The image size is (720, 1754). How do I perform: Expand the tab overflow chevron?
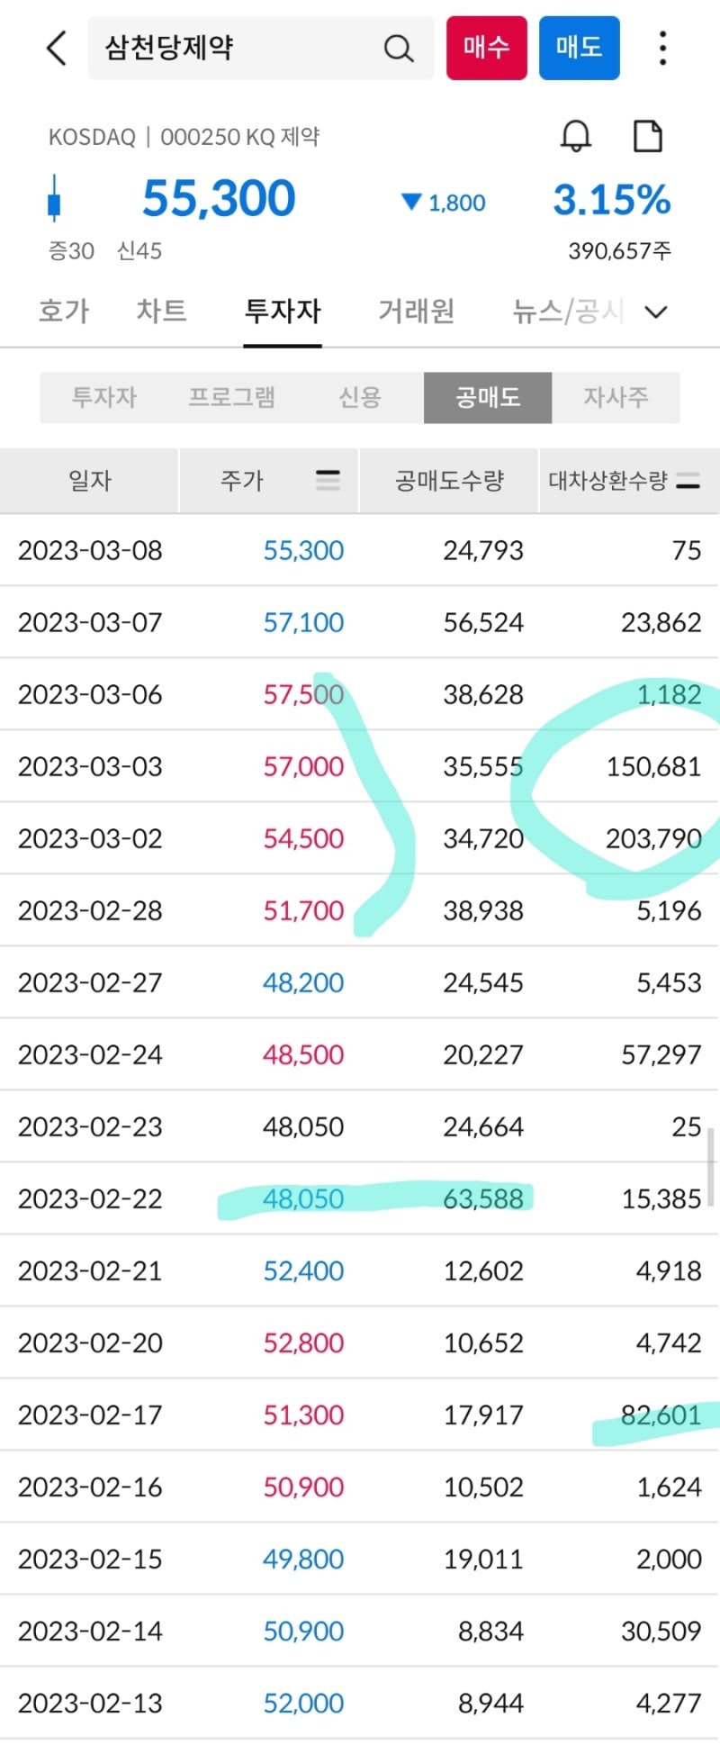[x=657, y=312]
